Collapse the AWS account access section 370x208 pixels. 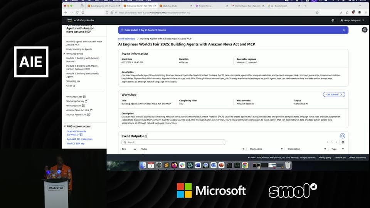pos(65,126)
